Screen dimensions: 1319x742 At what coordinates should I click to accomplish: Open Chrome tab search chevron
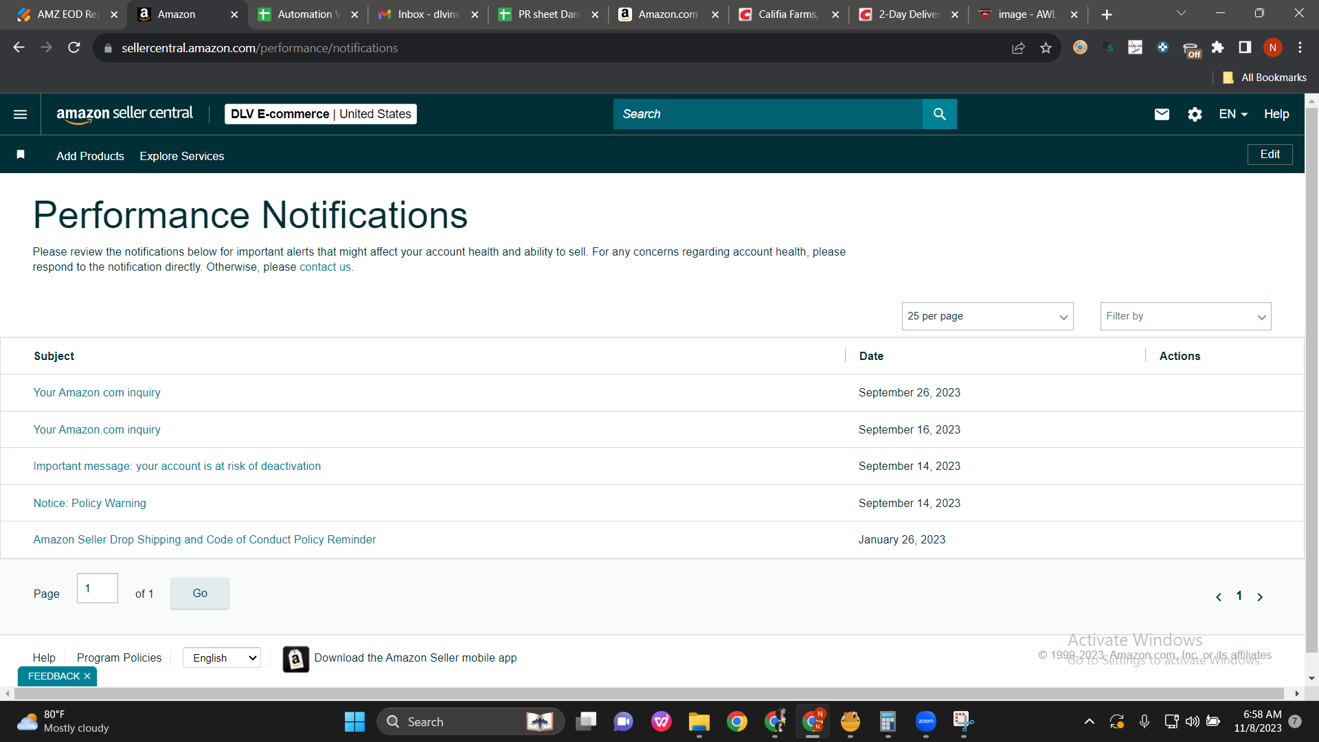pyautogui.click(x=1181, y=14)
